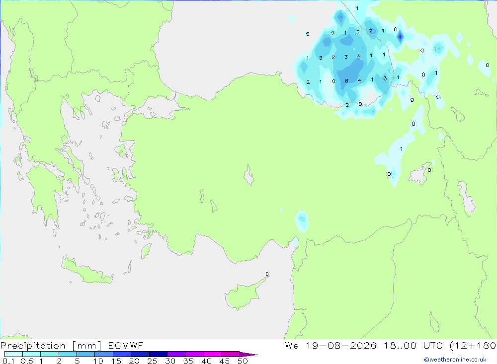Screen dimensions: 497x364
Task: Click the '25' legend scale label
Action: (153, 361)
